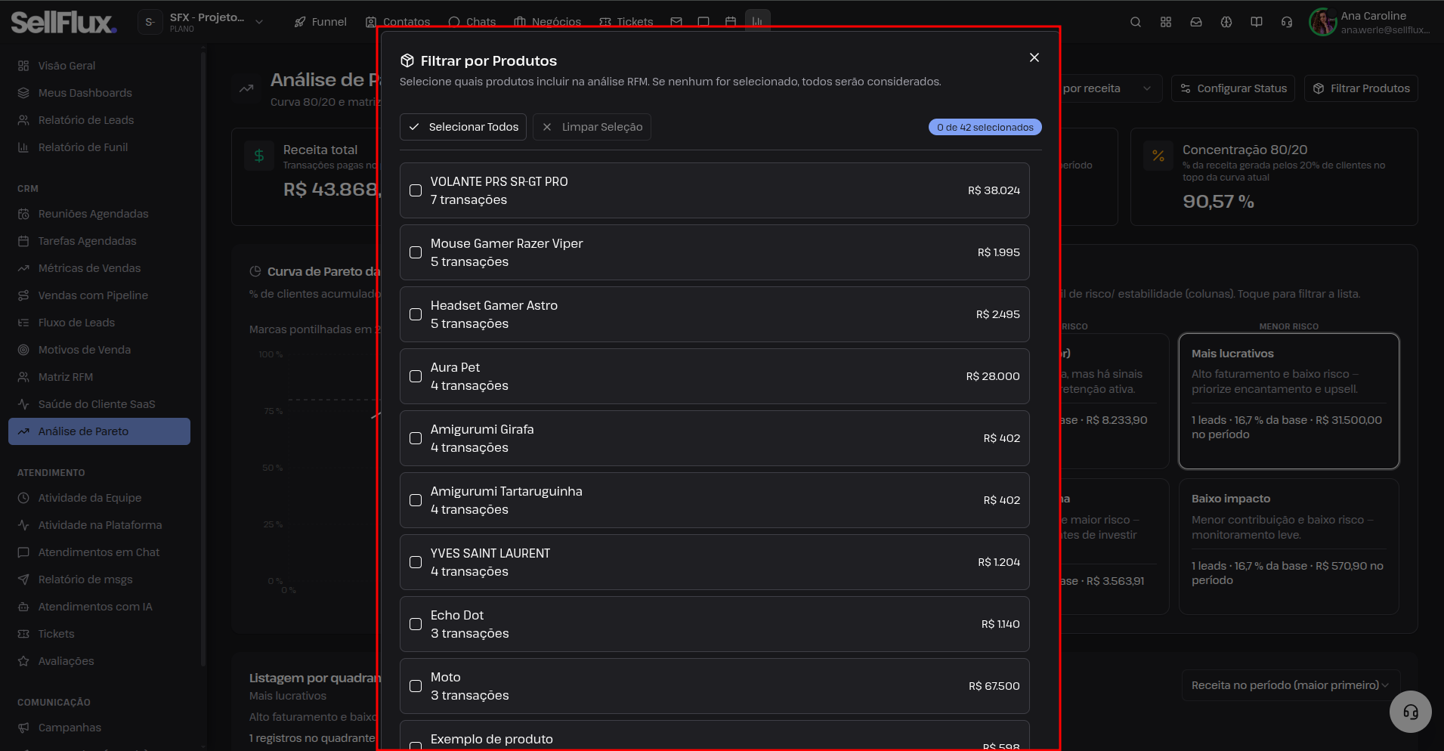Open search using the magnifier icon
Screen dimensions: 1444x751
point(1136,22)
